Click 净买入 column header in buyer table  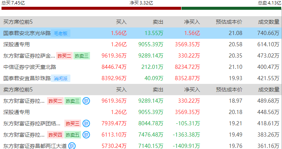click(x=192, y=22)
